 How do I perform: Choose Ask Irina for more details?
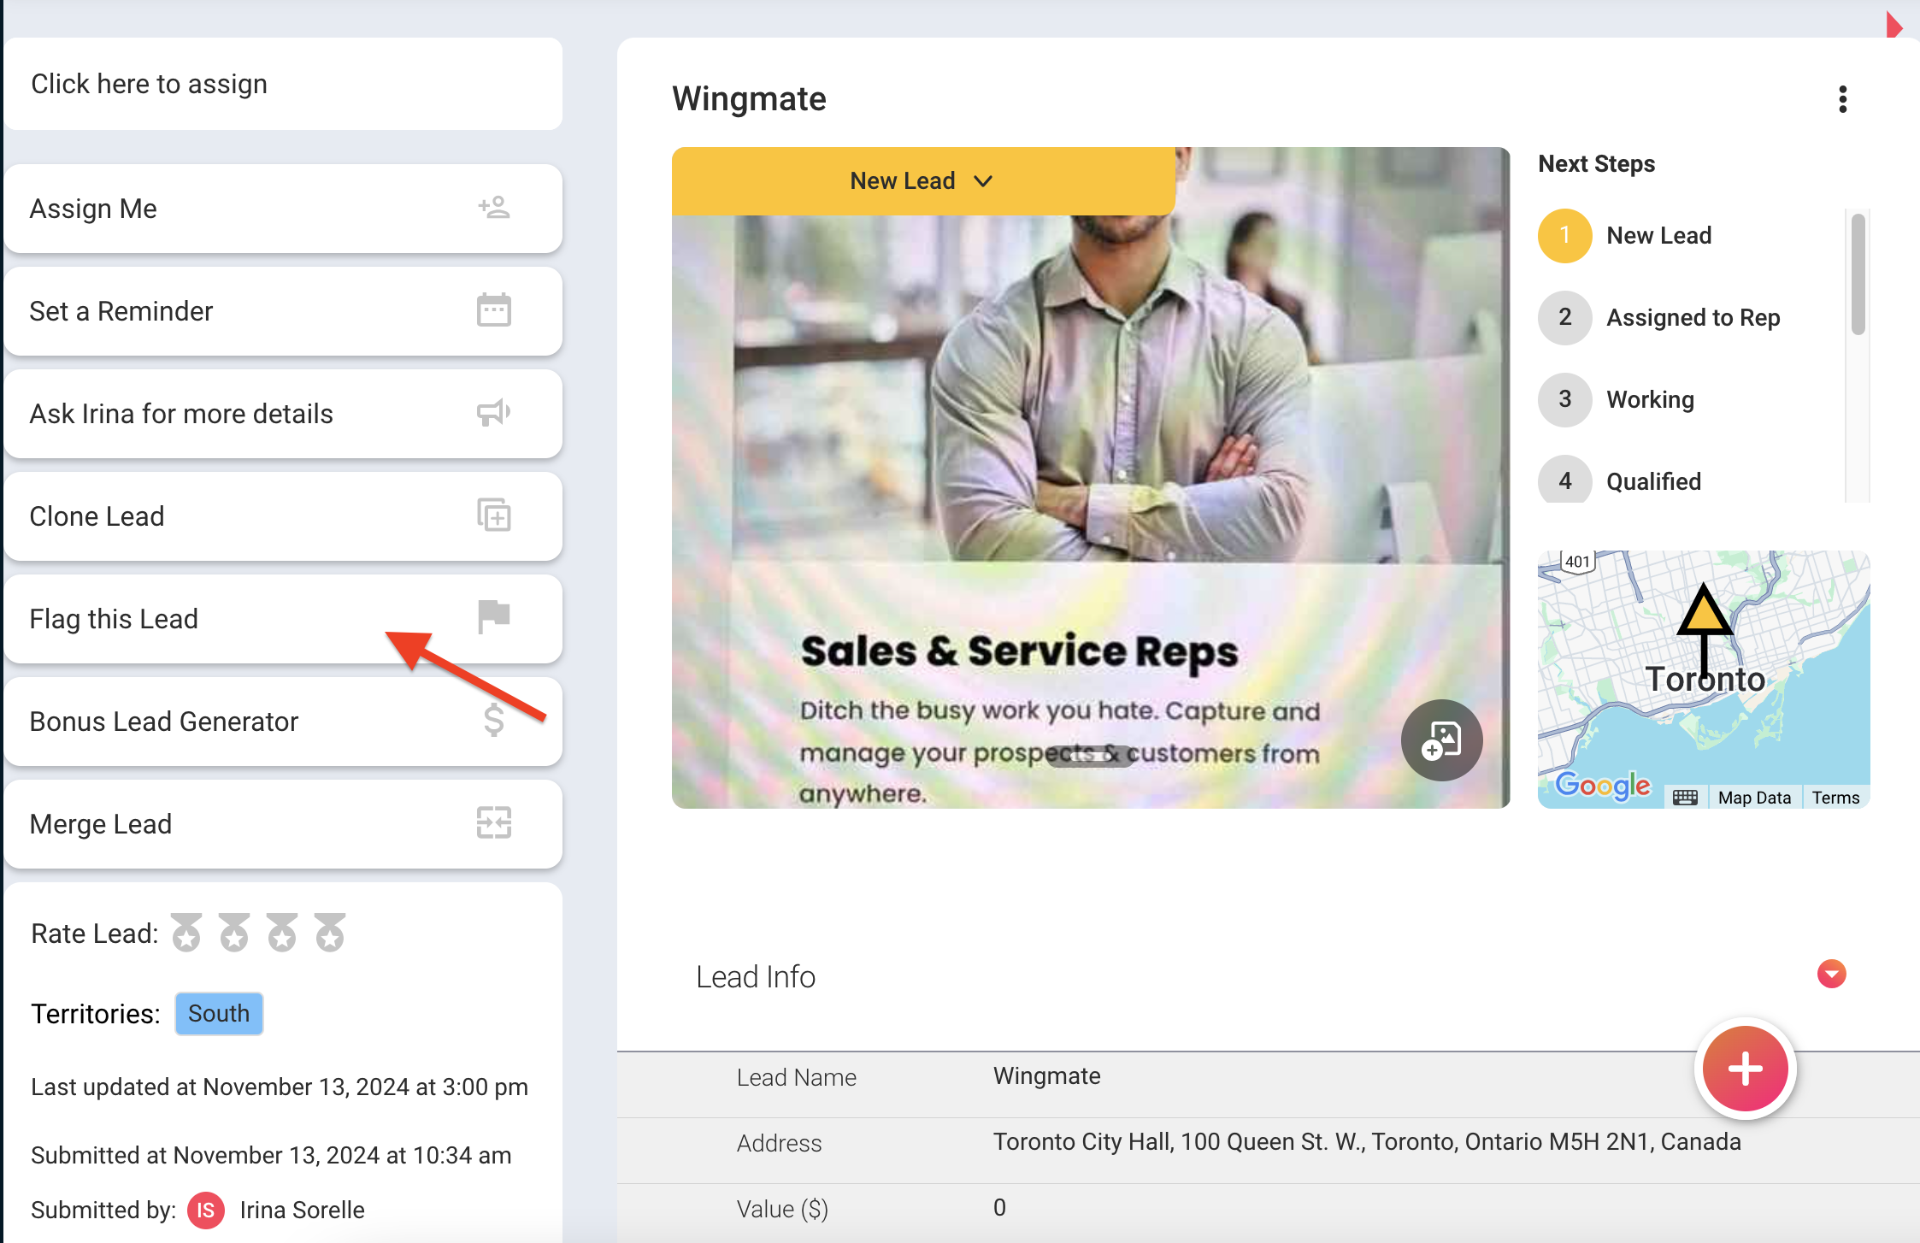283,414
